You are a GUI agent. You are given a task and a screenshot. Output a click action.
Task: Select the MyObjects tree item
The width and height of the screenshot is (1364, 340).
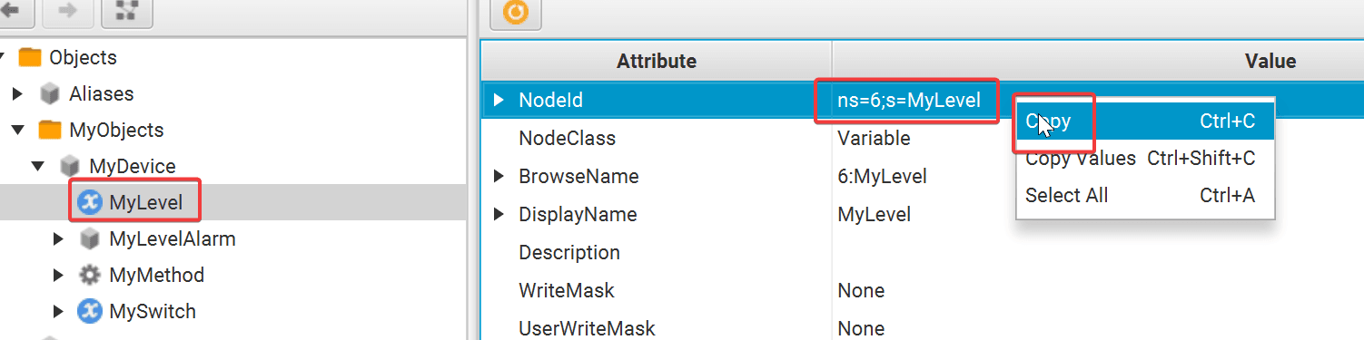tap(116, 131)
